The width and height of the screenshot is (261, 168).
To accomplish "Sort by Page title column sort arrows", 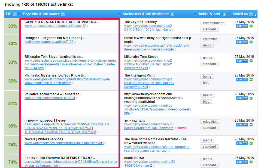I will [119, 14].
